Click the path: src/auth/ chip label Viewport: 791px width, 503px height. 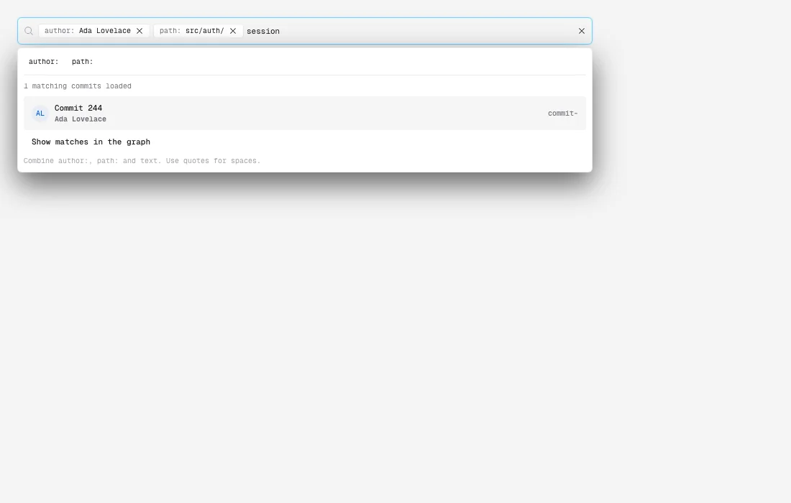tap(192, 31)
